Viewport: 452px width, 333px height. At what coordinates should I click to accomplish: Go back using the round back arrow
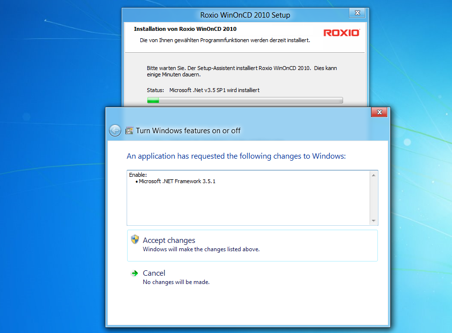click(115, 131)
